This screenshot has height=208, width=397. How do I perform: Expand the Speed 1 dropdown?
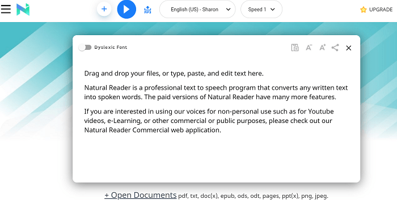[261, 10]
